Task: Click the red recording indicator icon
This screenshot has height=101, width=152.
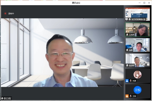Action: point(5,13)
